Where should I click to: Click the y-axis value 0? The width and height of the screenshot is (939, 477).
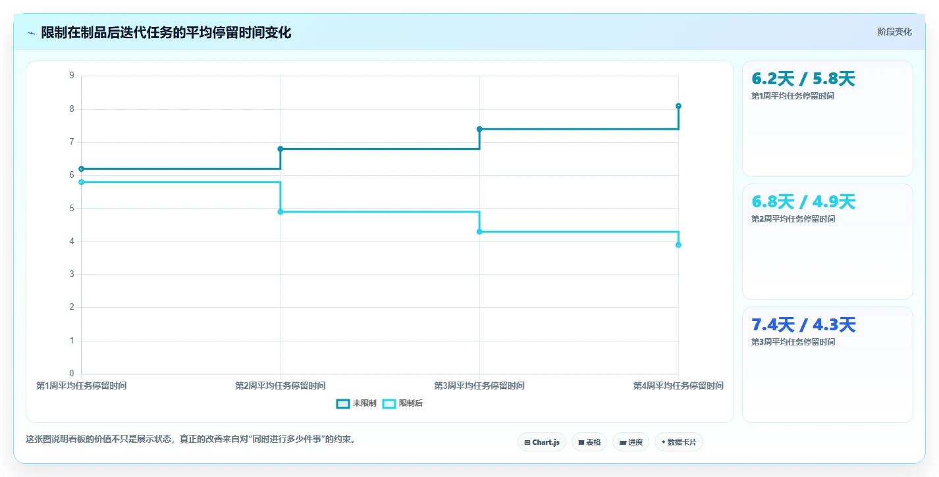click(x=72, y=374)
